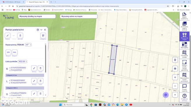Click the parcel search input field
191x107 pixels.
pos(37,16)
